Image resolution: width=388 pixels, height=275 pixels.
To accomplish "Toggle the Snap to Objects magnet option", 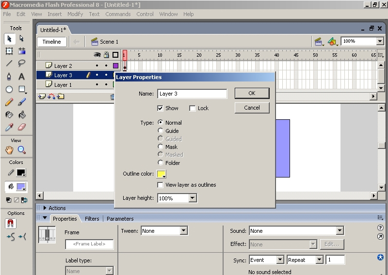I will tap(10, 224).
